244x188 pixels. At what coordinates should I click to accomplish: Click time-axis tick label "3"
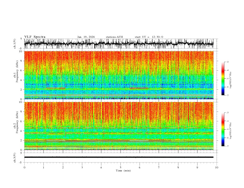[x=82, y=167]
